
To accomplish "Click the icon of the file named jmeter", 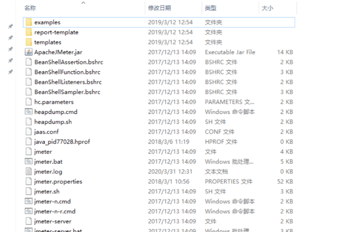I will 28,152.
